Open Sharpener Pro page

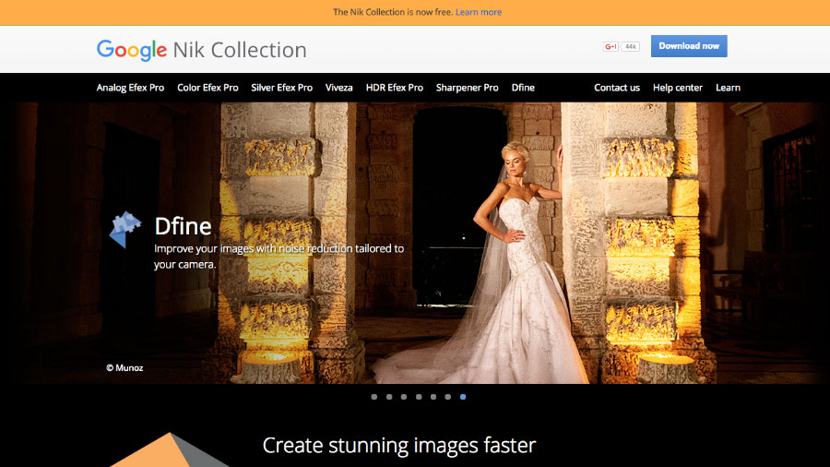point(467,88)
